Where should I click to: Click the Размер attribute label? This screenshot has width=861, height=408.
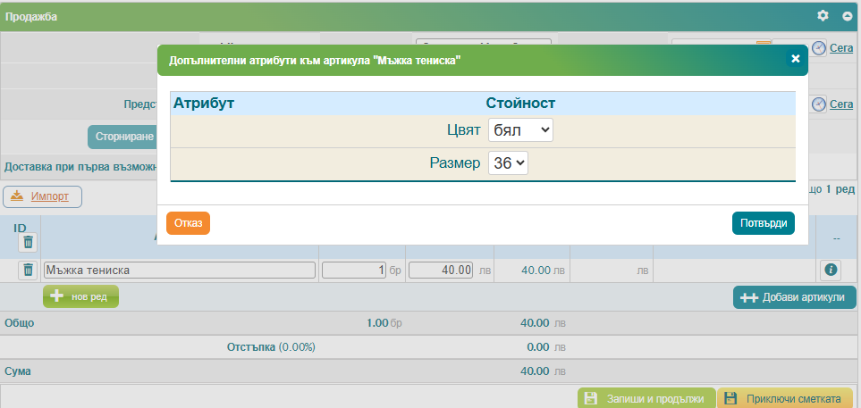pyautogui.click(x=455, y=162)
